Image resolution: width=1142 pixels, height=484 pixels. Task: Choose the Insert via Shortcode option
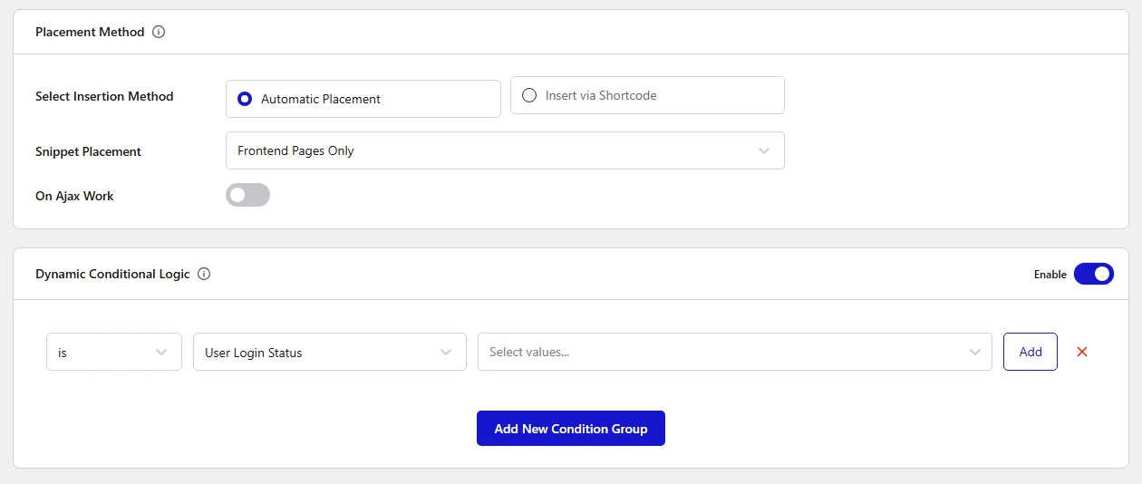[647, 95]
